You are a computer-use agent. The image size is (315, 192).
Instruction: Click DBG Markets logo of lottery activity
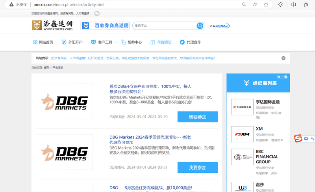click(64, 101)
